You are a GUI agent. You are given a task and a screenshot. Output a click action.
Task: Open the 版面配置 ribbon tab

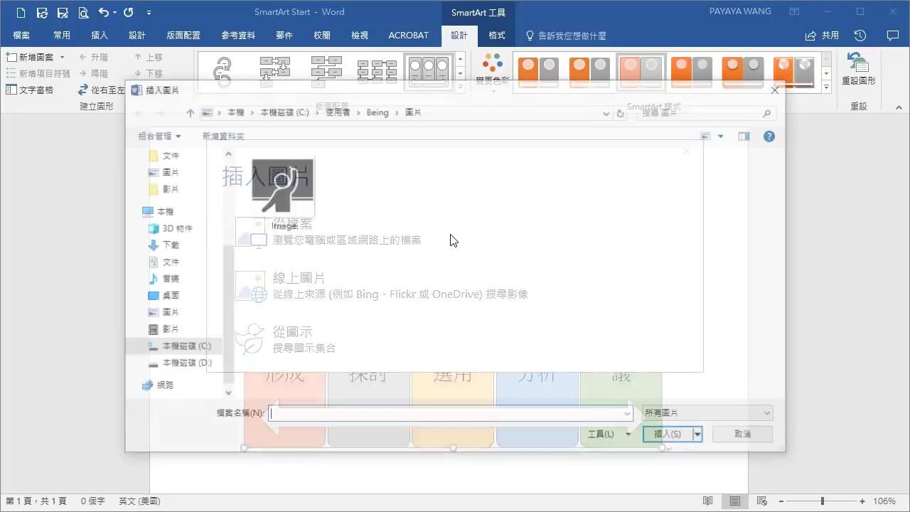(183, 35)
